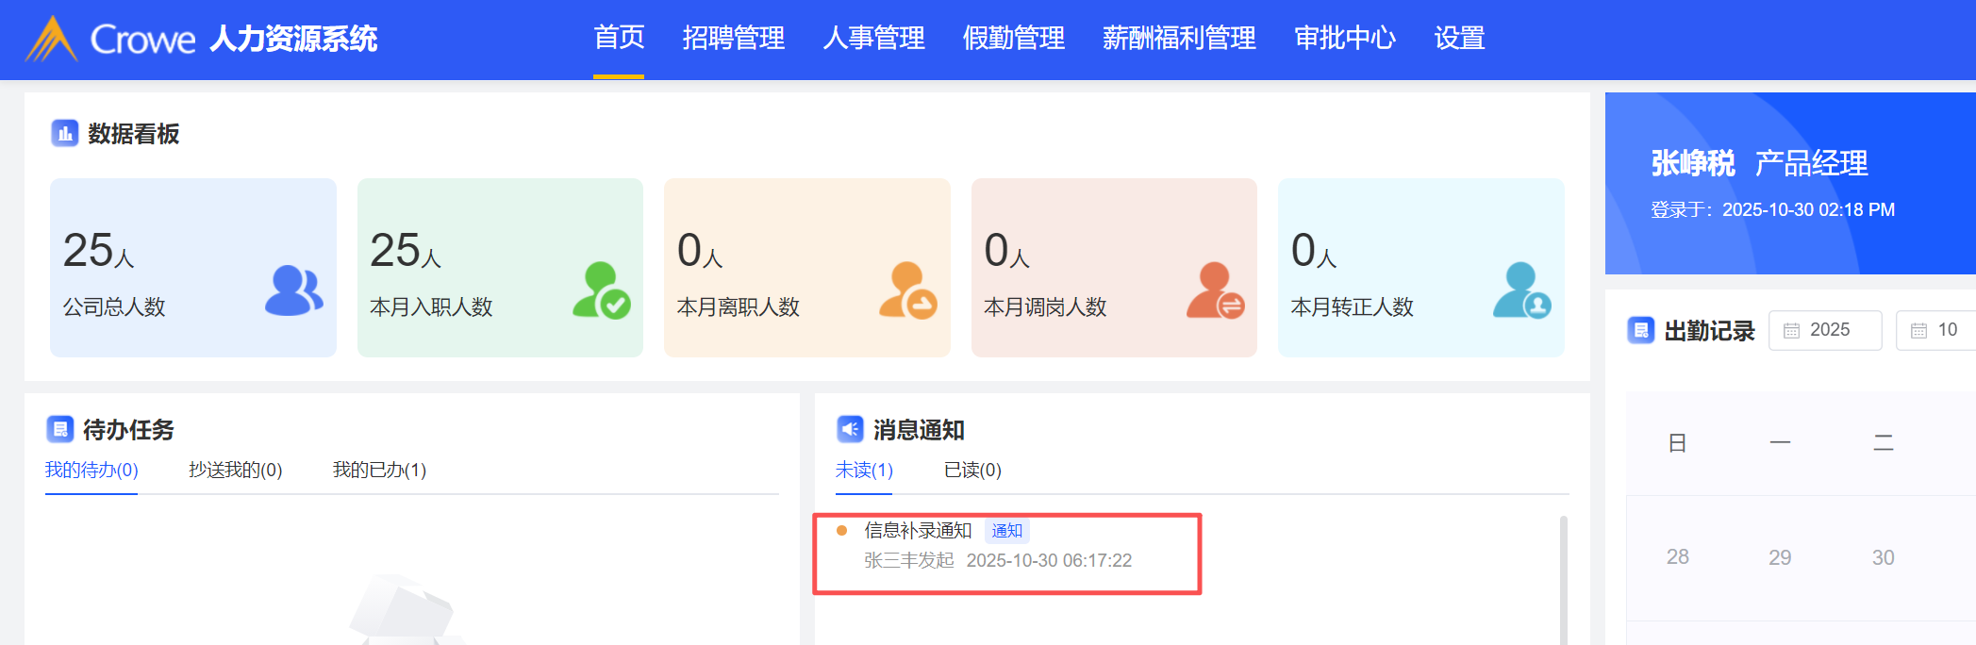Click the 本月入职人数 green checkmark icon
The image size is (1976, 645).
pos(601,290)
